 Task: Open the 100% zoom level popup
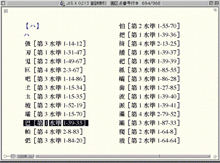point(25,156)
